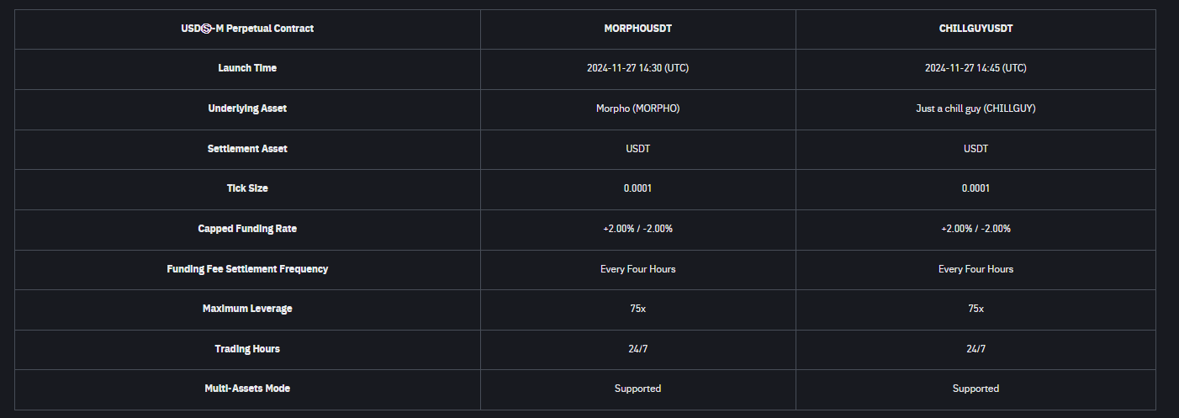Click the Maximum Leverage row label

(247, 309)
